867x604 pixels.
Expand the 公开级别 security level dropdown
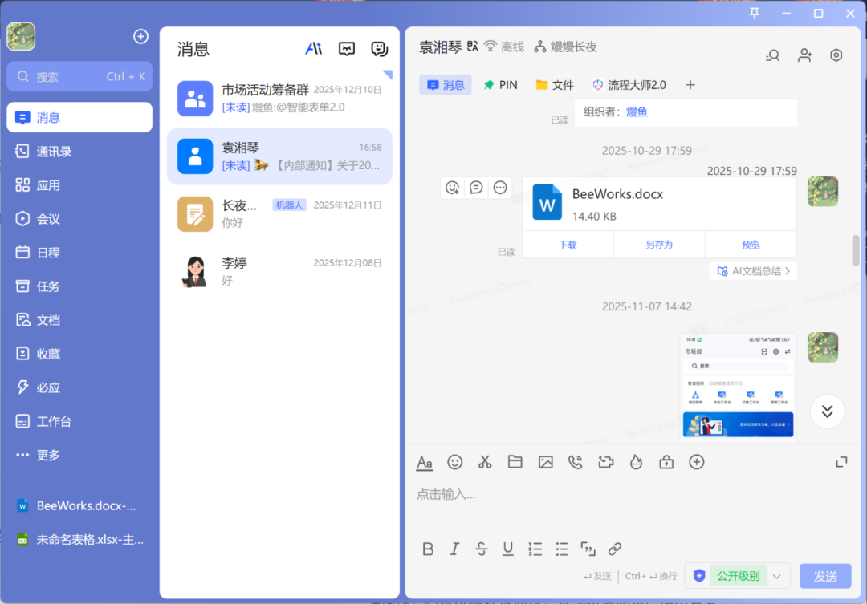tap(776, 576)
